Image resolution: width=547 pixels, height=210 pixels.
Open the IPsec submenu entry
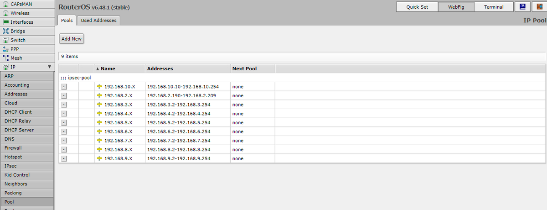pyautogui.click(x=27, y=166)
